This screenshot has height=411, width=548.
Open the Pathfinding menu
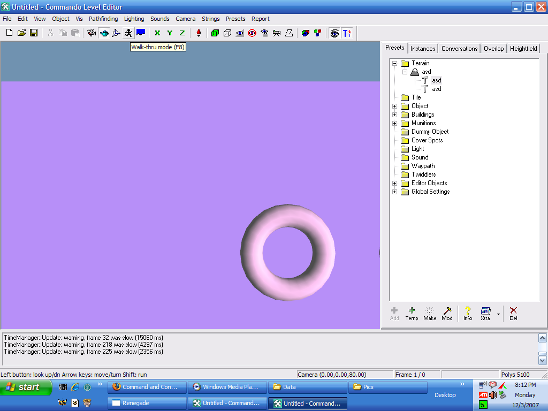pos(103,19)
